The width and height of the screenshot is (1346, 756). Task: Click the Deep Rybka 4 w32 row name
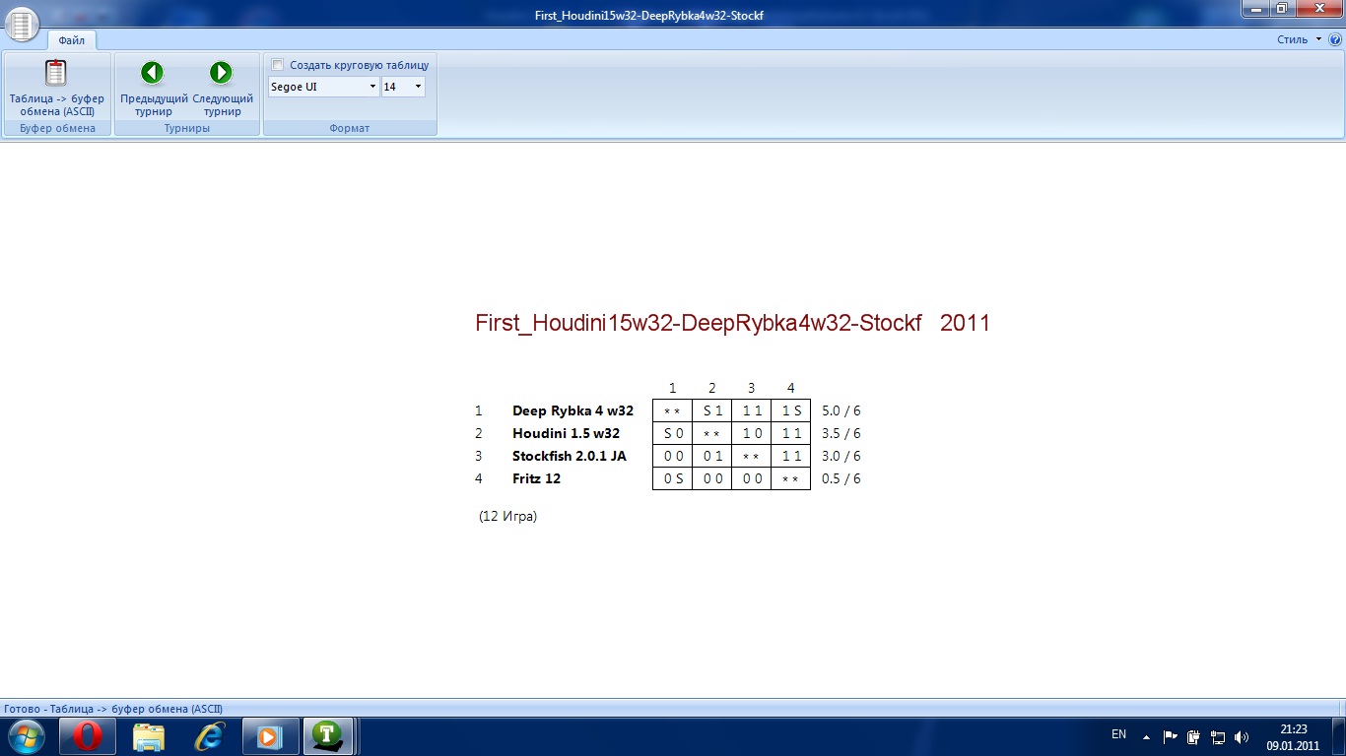[x=572, y=410]
